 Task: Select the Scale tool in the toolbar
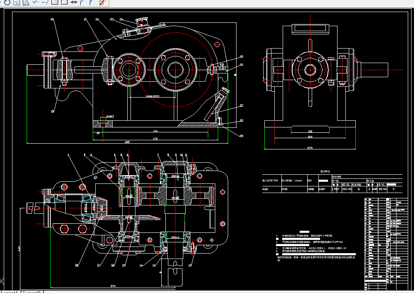click(x=17, y=2)
